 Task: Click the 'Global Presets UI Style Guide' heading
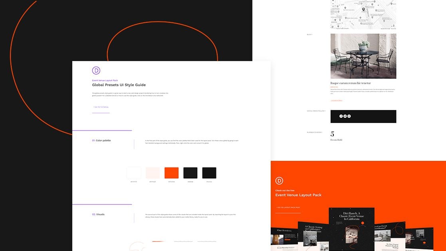click(x=119, y=85)
